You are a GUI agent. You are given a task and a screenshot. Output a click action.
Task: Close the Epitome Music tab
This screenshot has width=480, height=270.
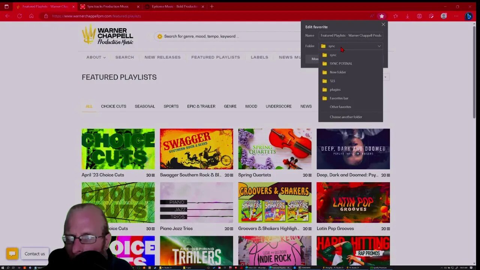[x=203, y=6]
